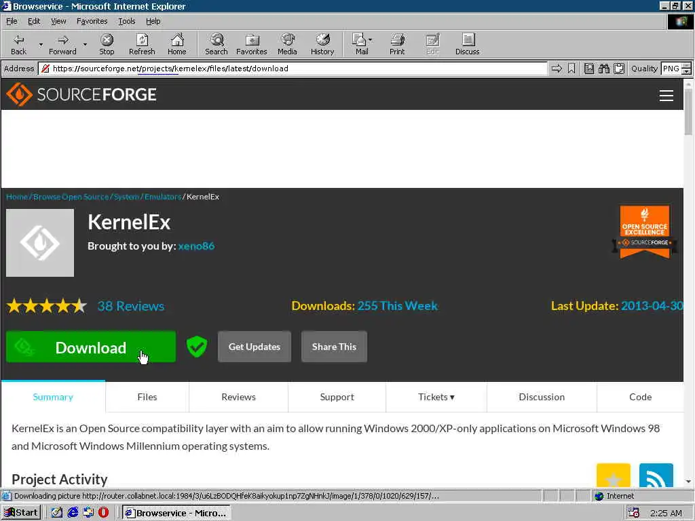Click the KernelEx project logo thumbnail
The width and height of the screenshot is (695, 521).
40,243
